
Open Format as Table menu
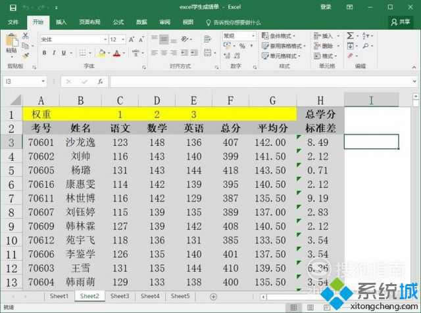click(x=284, y=46)
